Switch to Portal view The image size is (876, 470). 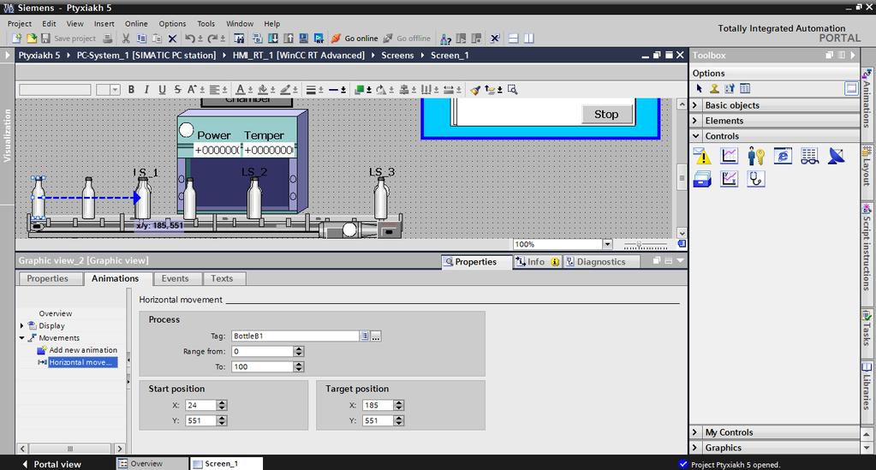(x=52, y=464)
